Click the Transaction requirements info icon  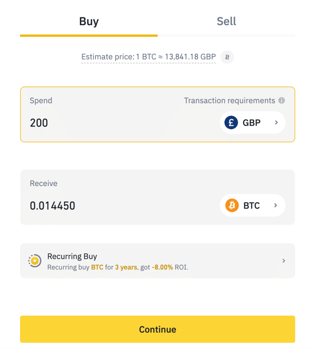tap(281, 101)
